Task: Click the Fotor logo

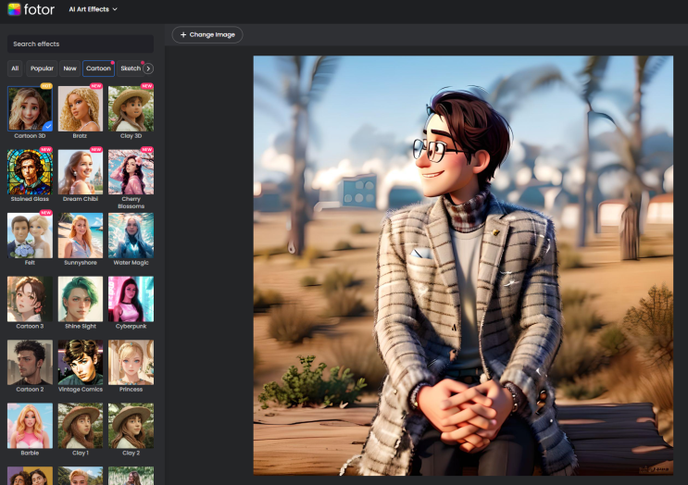Action: 31,9
